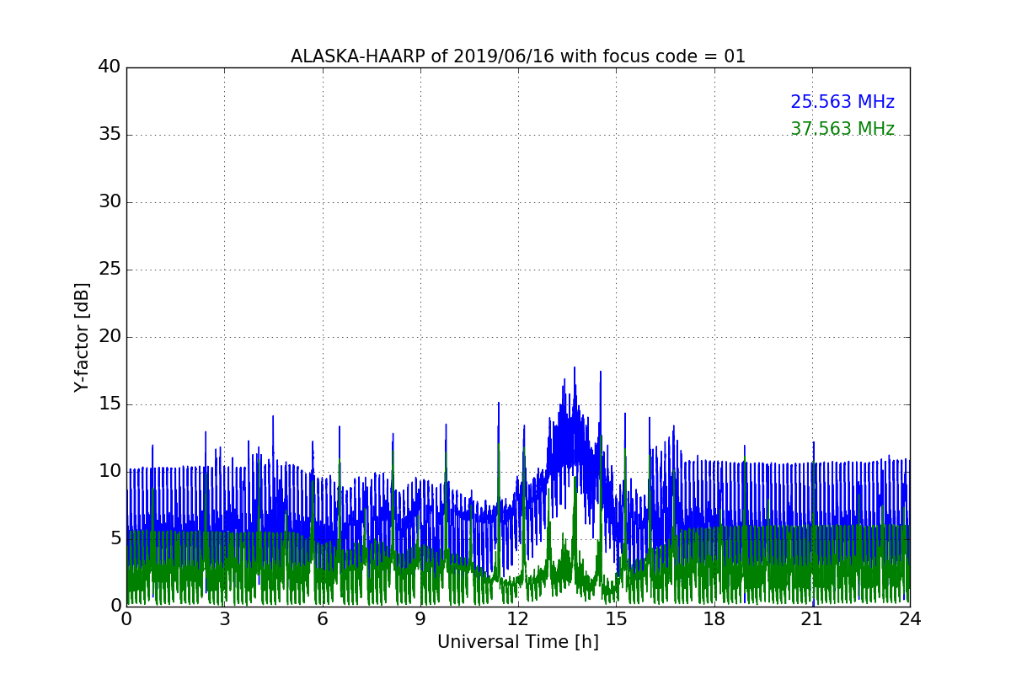1011x674 pixels.
Task: Select the green 37.563 MHz legend label
Action: tap(842, 129)
